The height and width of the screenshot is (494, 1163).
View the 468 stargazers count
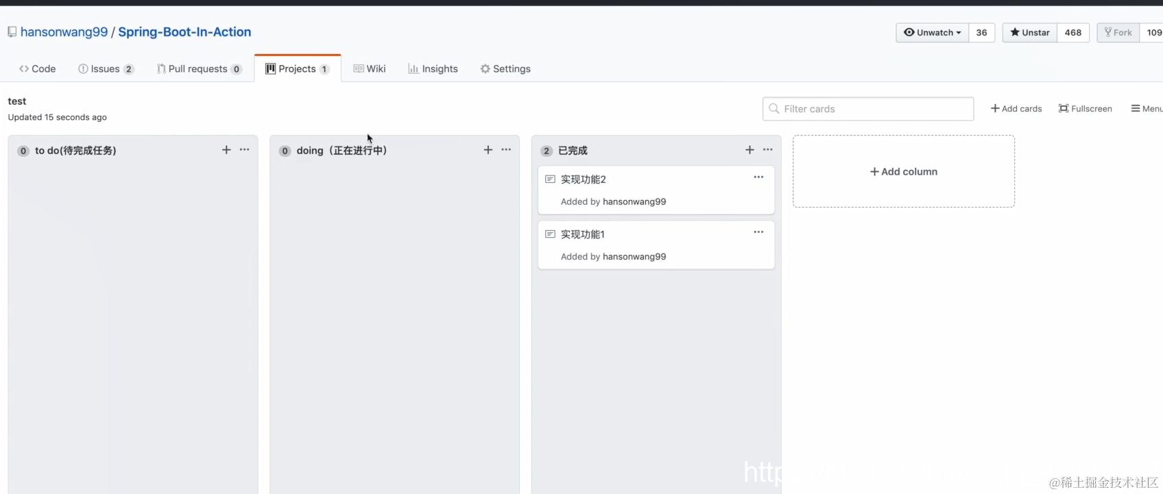[1073, 32]
